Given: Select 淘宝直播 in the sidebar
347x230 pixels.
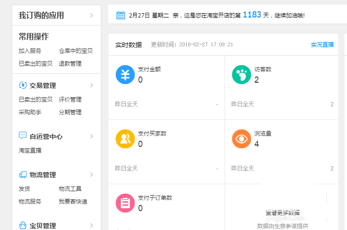Looking at the screenshot, I should pos(30,150).
